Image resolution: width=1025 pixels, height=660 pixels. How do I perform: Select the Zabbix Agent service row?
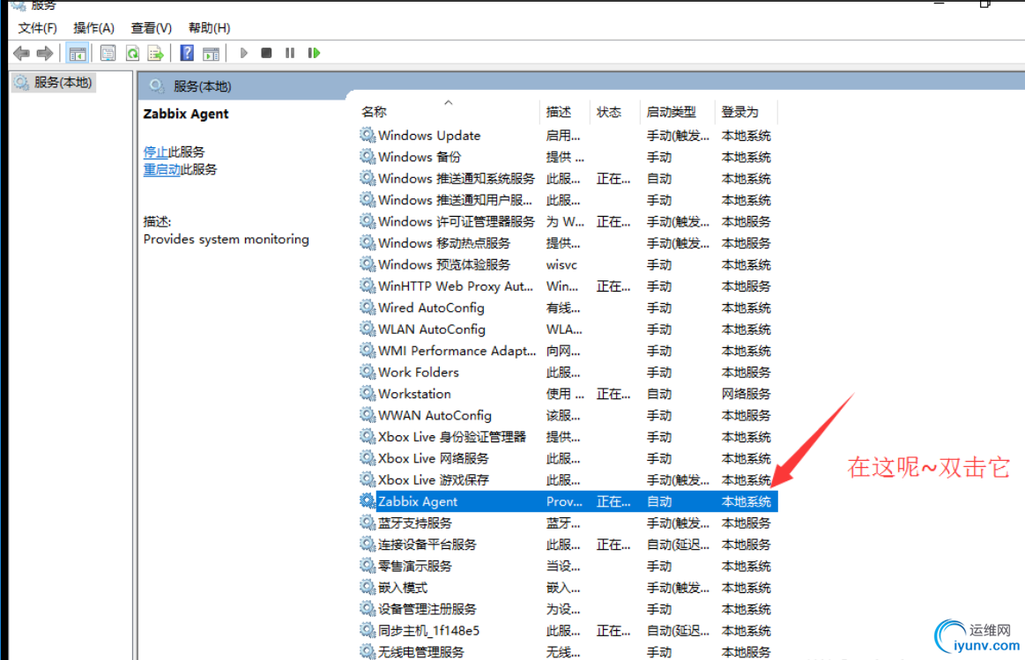pos(568,501)
